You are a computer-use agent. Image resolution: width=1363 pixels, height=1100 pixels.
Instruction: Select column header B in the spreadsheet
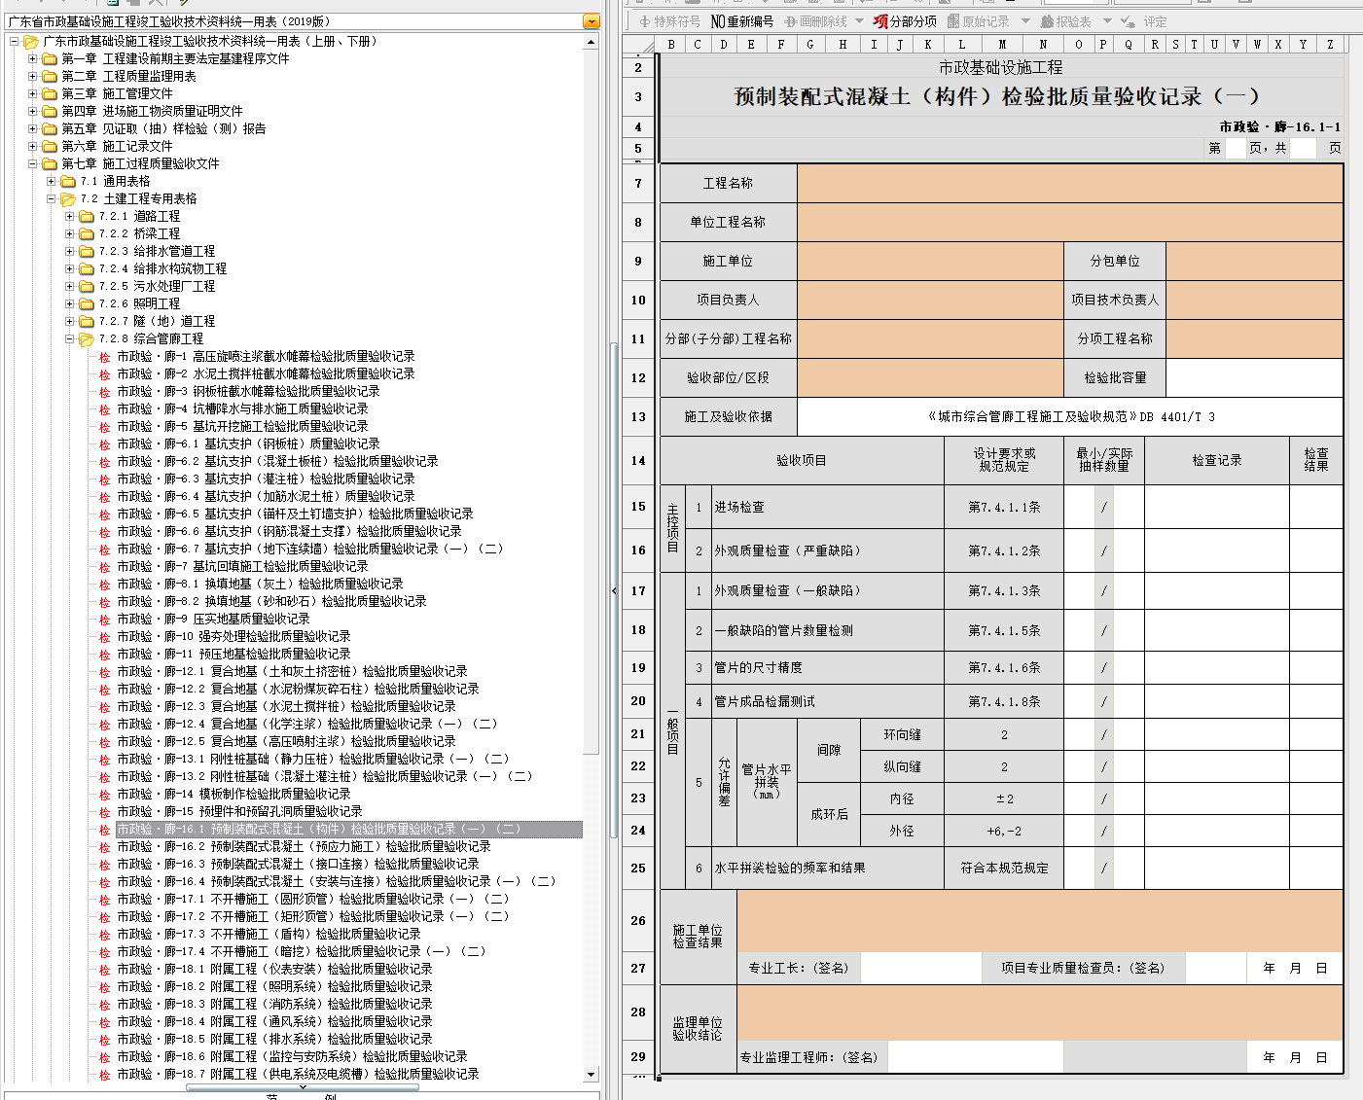point(671,45)
